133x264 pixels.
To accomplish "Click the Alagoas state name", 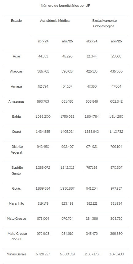I will click(17, 71).
